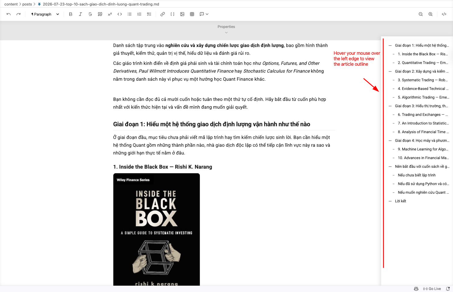453x292 pixels.
Task: Jump to outline item 'Lời kết'
Action: coord(401,201)
